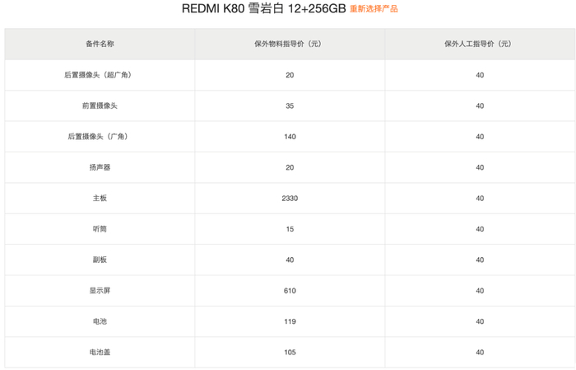Select the 电池 material price 119
This screenshot has width=576, height=370.
click(290, 321)
